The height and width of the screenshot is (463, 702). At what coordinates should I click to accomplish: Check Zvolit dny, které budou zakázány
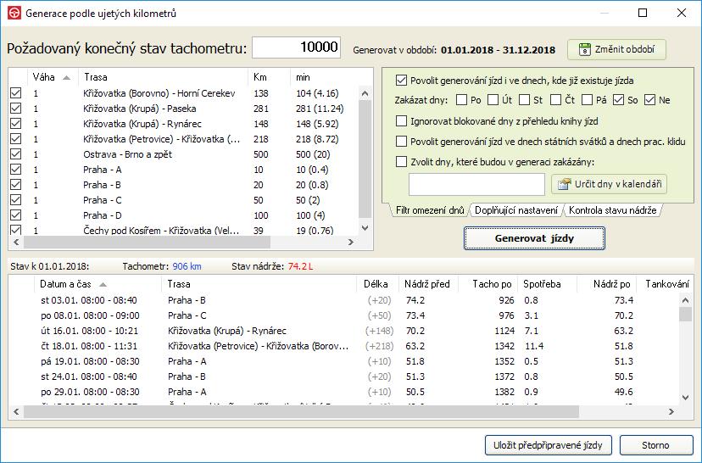coord(402,162)
